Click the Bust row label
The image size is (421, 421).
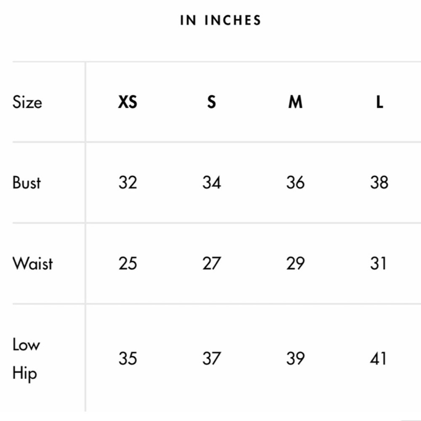(27, 183)
